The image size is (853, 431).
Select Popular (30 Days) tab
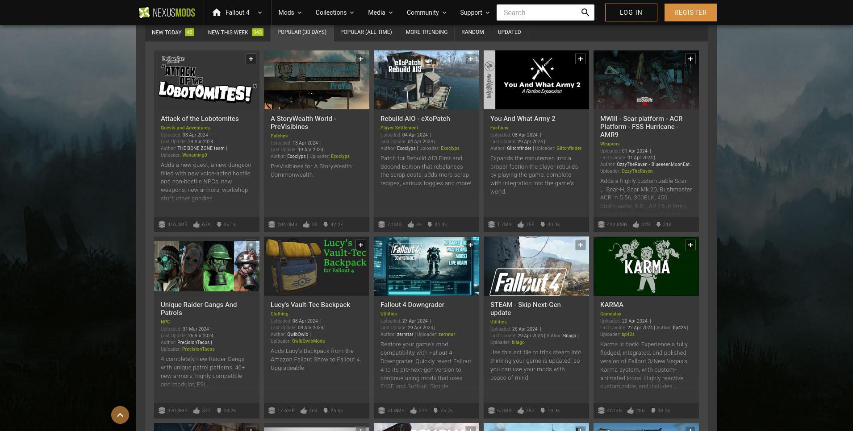[302, 32]
